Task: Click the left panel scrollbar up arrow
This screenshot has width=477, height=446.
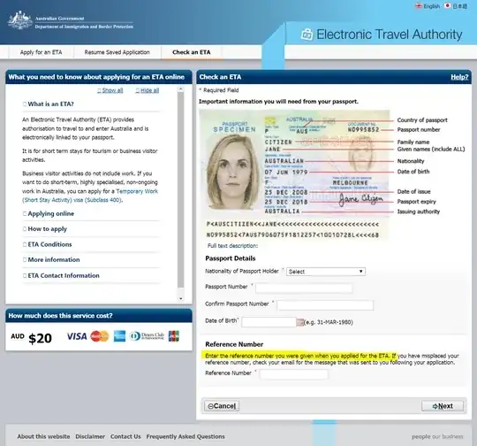Action: (x=181, y=88)
